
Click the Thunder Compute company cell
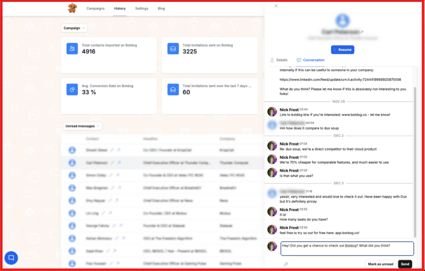pyautogui.click(x=234, y=163)
